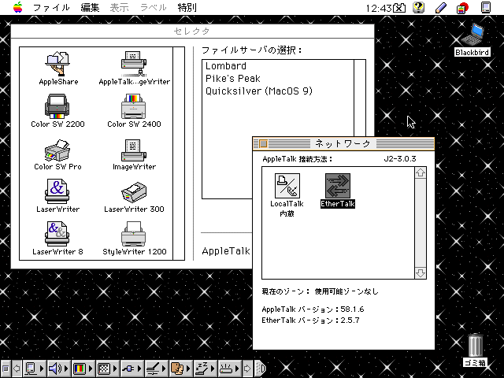Click the printer selector module in Control Strip
The height and width of the screenshot is (378, 504).
(x=226, y=369)
